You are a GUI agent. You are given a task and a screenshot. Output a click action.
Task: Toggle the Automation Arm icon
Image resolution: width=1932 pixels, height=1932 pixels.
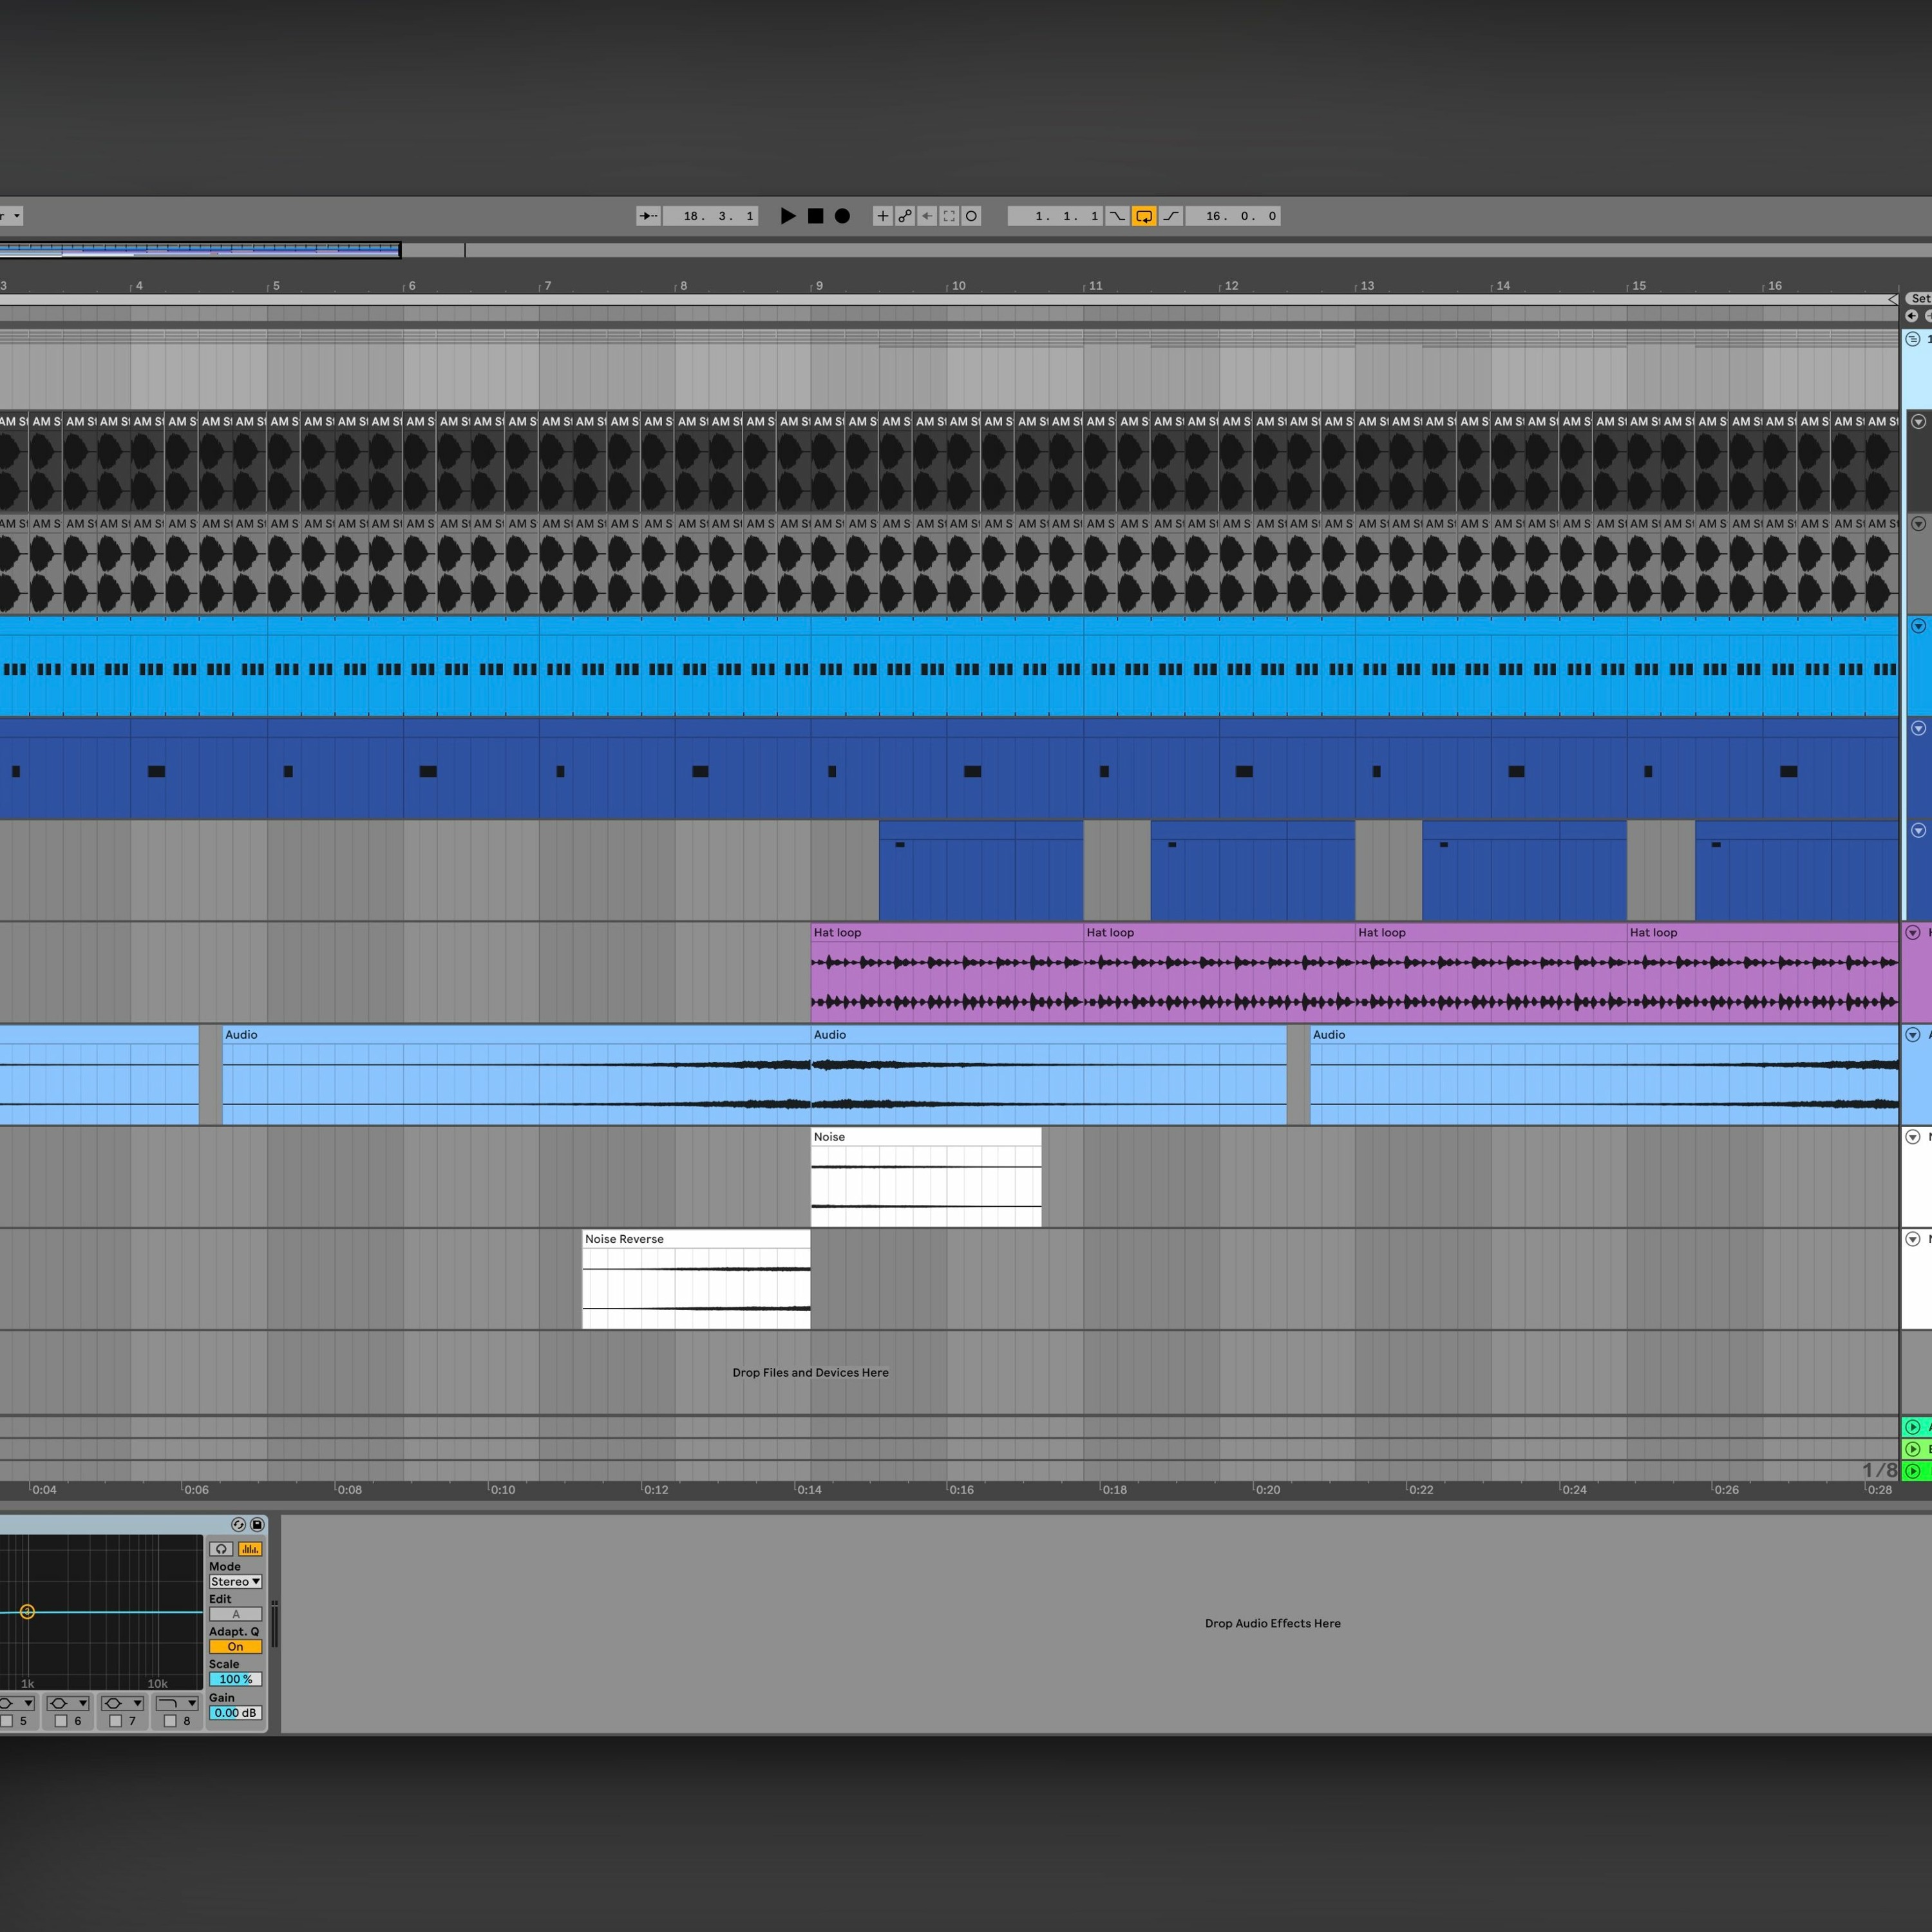tap(905, 216)
